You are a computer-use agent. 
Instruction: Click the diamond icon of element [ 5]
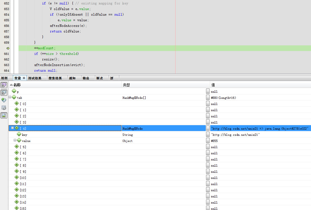(17, 146)
